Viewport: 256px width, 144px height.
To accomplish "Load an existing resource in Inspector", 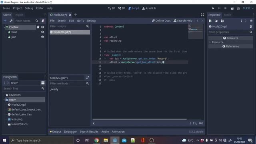I will click(216, 21).
